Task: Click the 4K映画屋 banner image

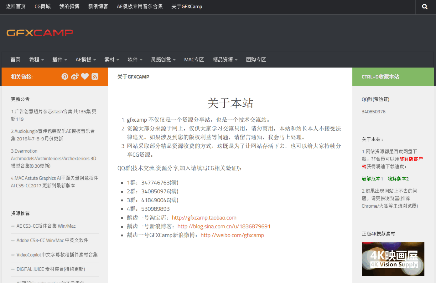Action: 393,259
